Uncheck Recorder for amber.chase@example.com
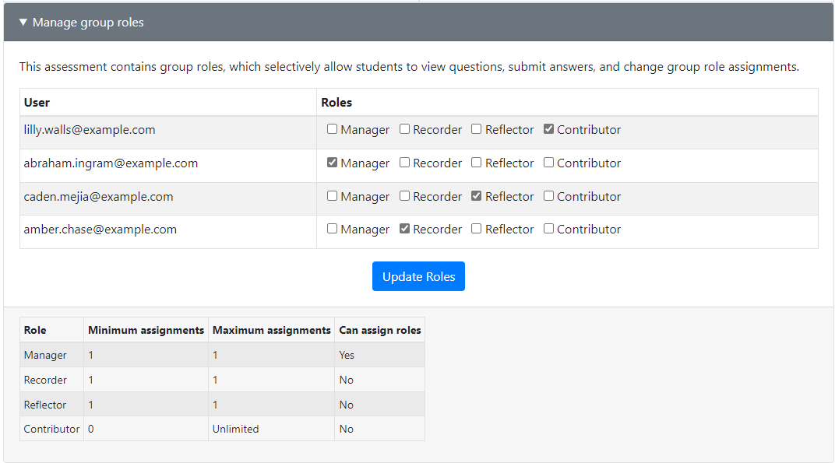The image size is (835, 463). (x=404, y=229)
